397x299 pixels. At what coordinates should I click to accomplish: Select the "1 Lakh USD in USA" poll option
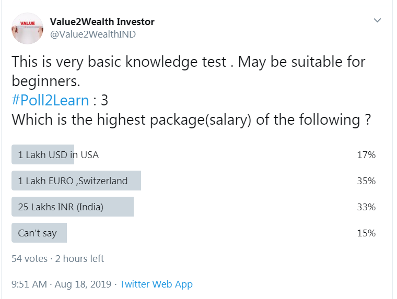point(58,154)
